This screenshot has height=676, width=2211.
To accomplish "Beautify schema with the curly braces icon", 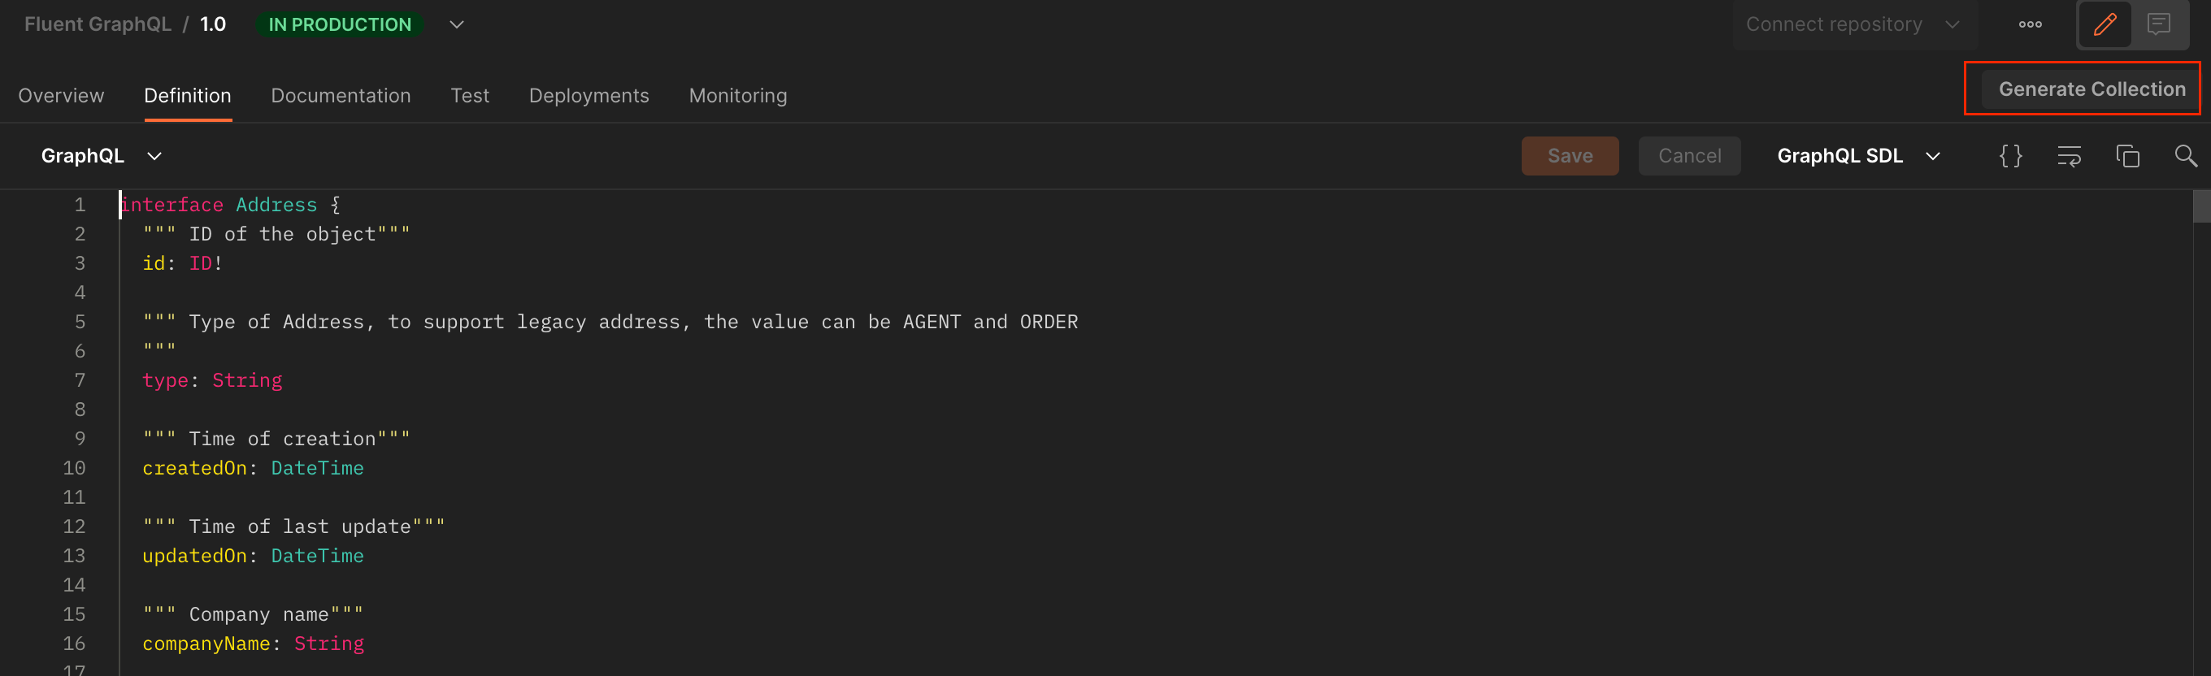I will click(2010, 155).
